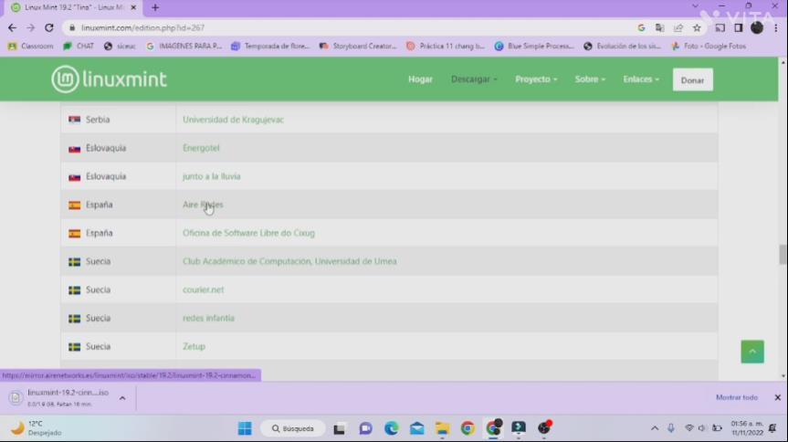Reload the Linux Mint page
Viewport: 788px width, 442px height.
point(49,28)
